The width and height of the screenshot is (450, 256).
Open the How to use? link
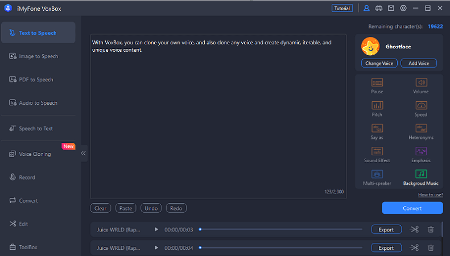coord(431,195)
